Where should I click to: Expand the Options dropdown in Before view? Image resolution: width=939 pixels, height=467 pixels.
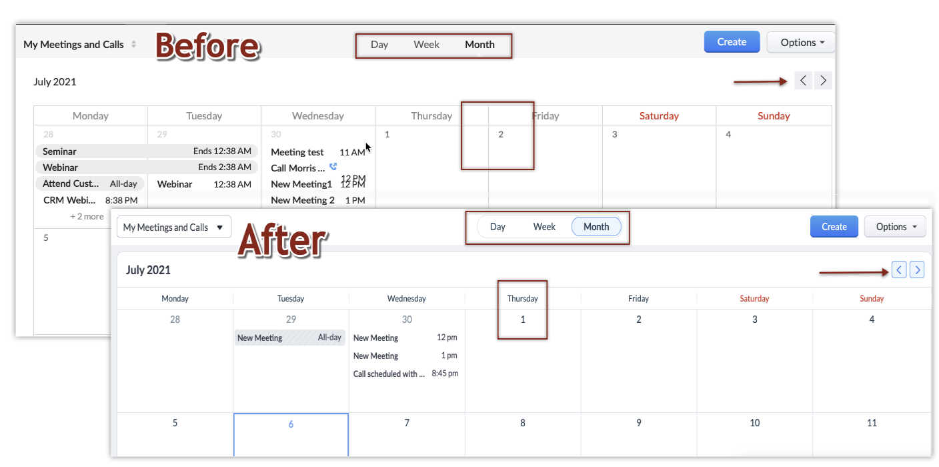click(x=800, y=43)
